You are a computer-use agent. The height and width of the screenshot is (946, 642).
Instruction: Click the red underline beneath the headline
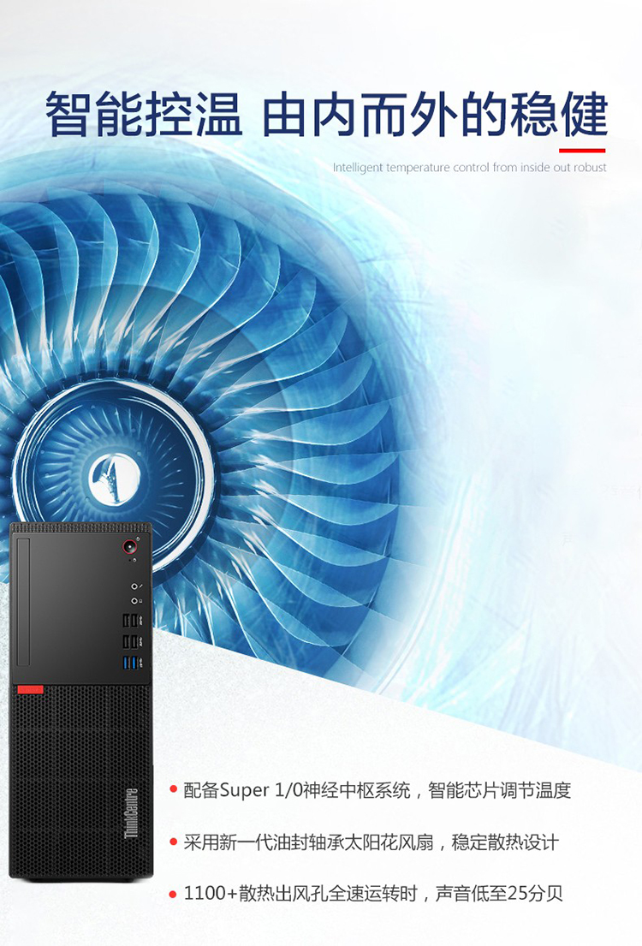582,150
